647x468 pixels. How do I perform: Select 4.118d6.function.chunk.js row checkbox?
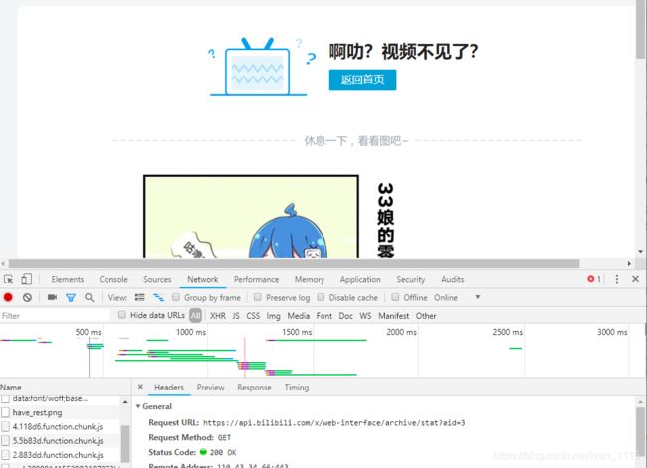pos(5,427)
